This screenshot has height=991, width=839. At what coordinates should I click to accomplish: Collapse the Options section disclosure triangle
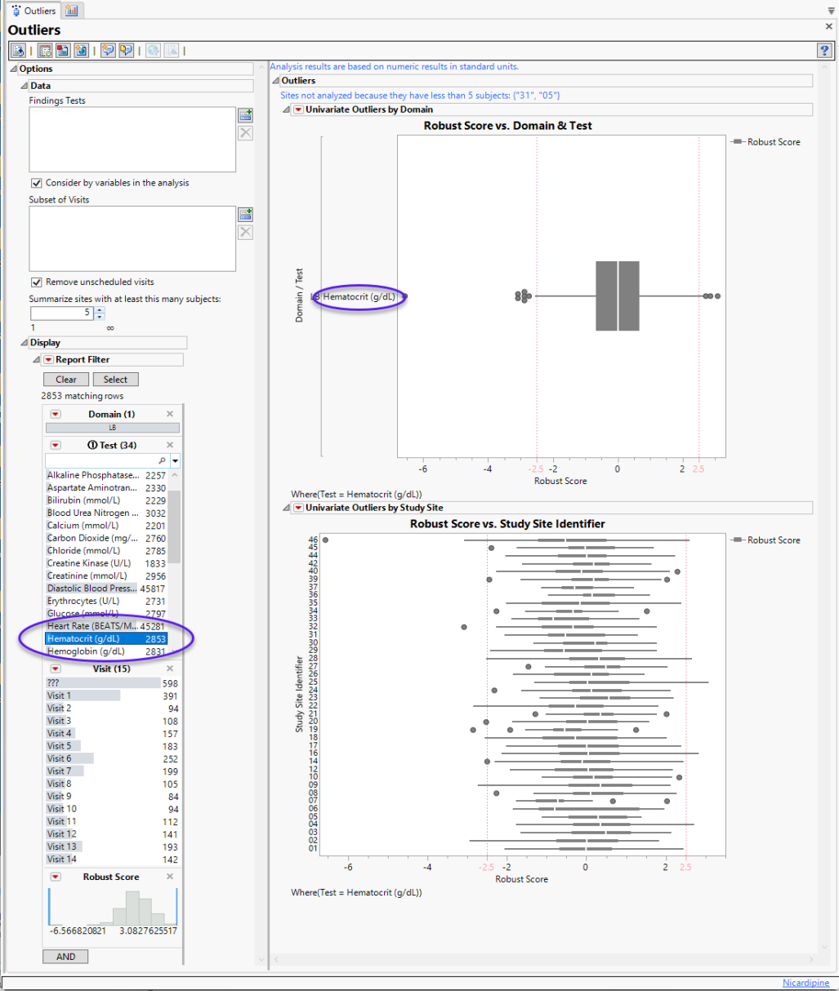13,69
